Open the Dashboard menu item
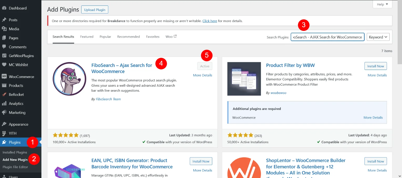402x178 pixels. pyautogui.click(x=18, y=8)
